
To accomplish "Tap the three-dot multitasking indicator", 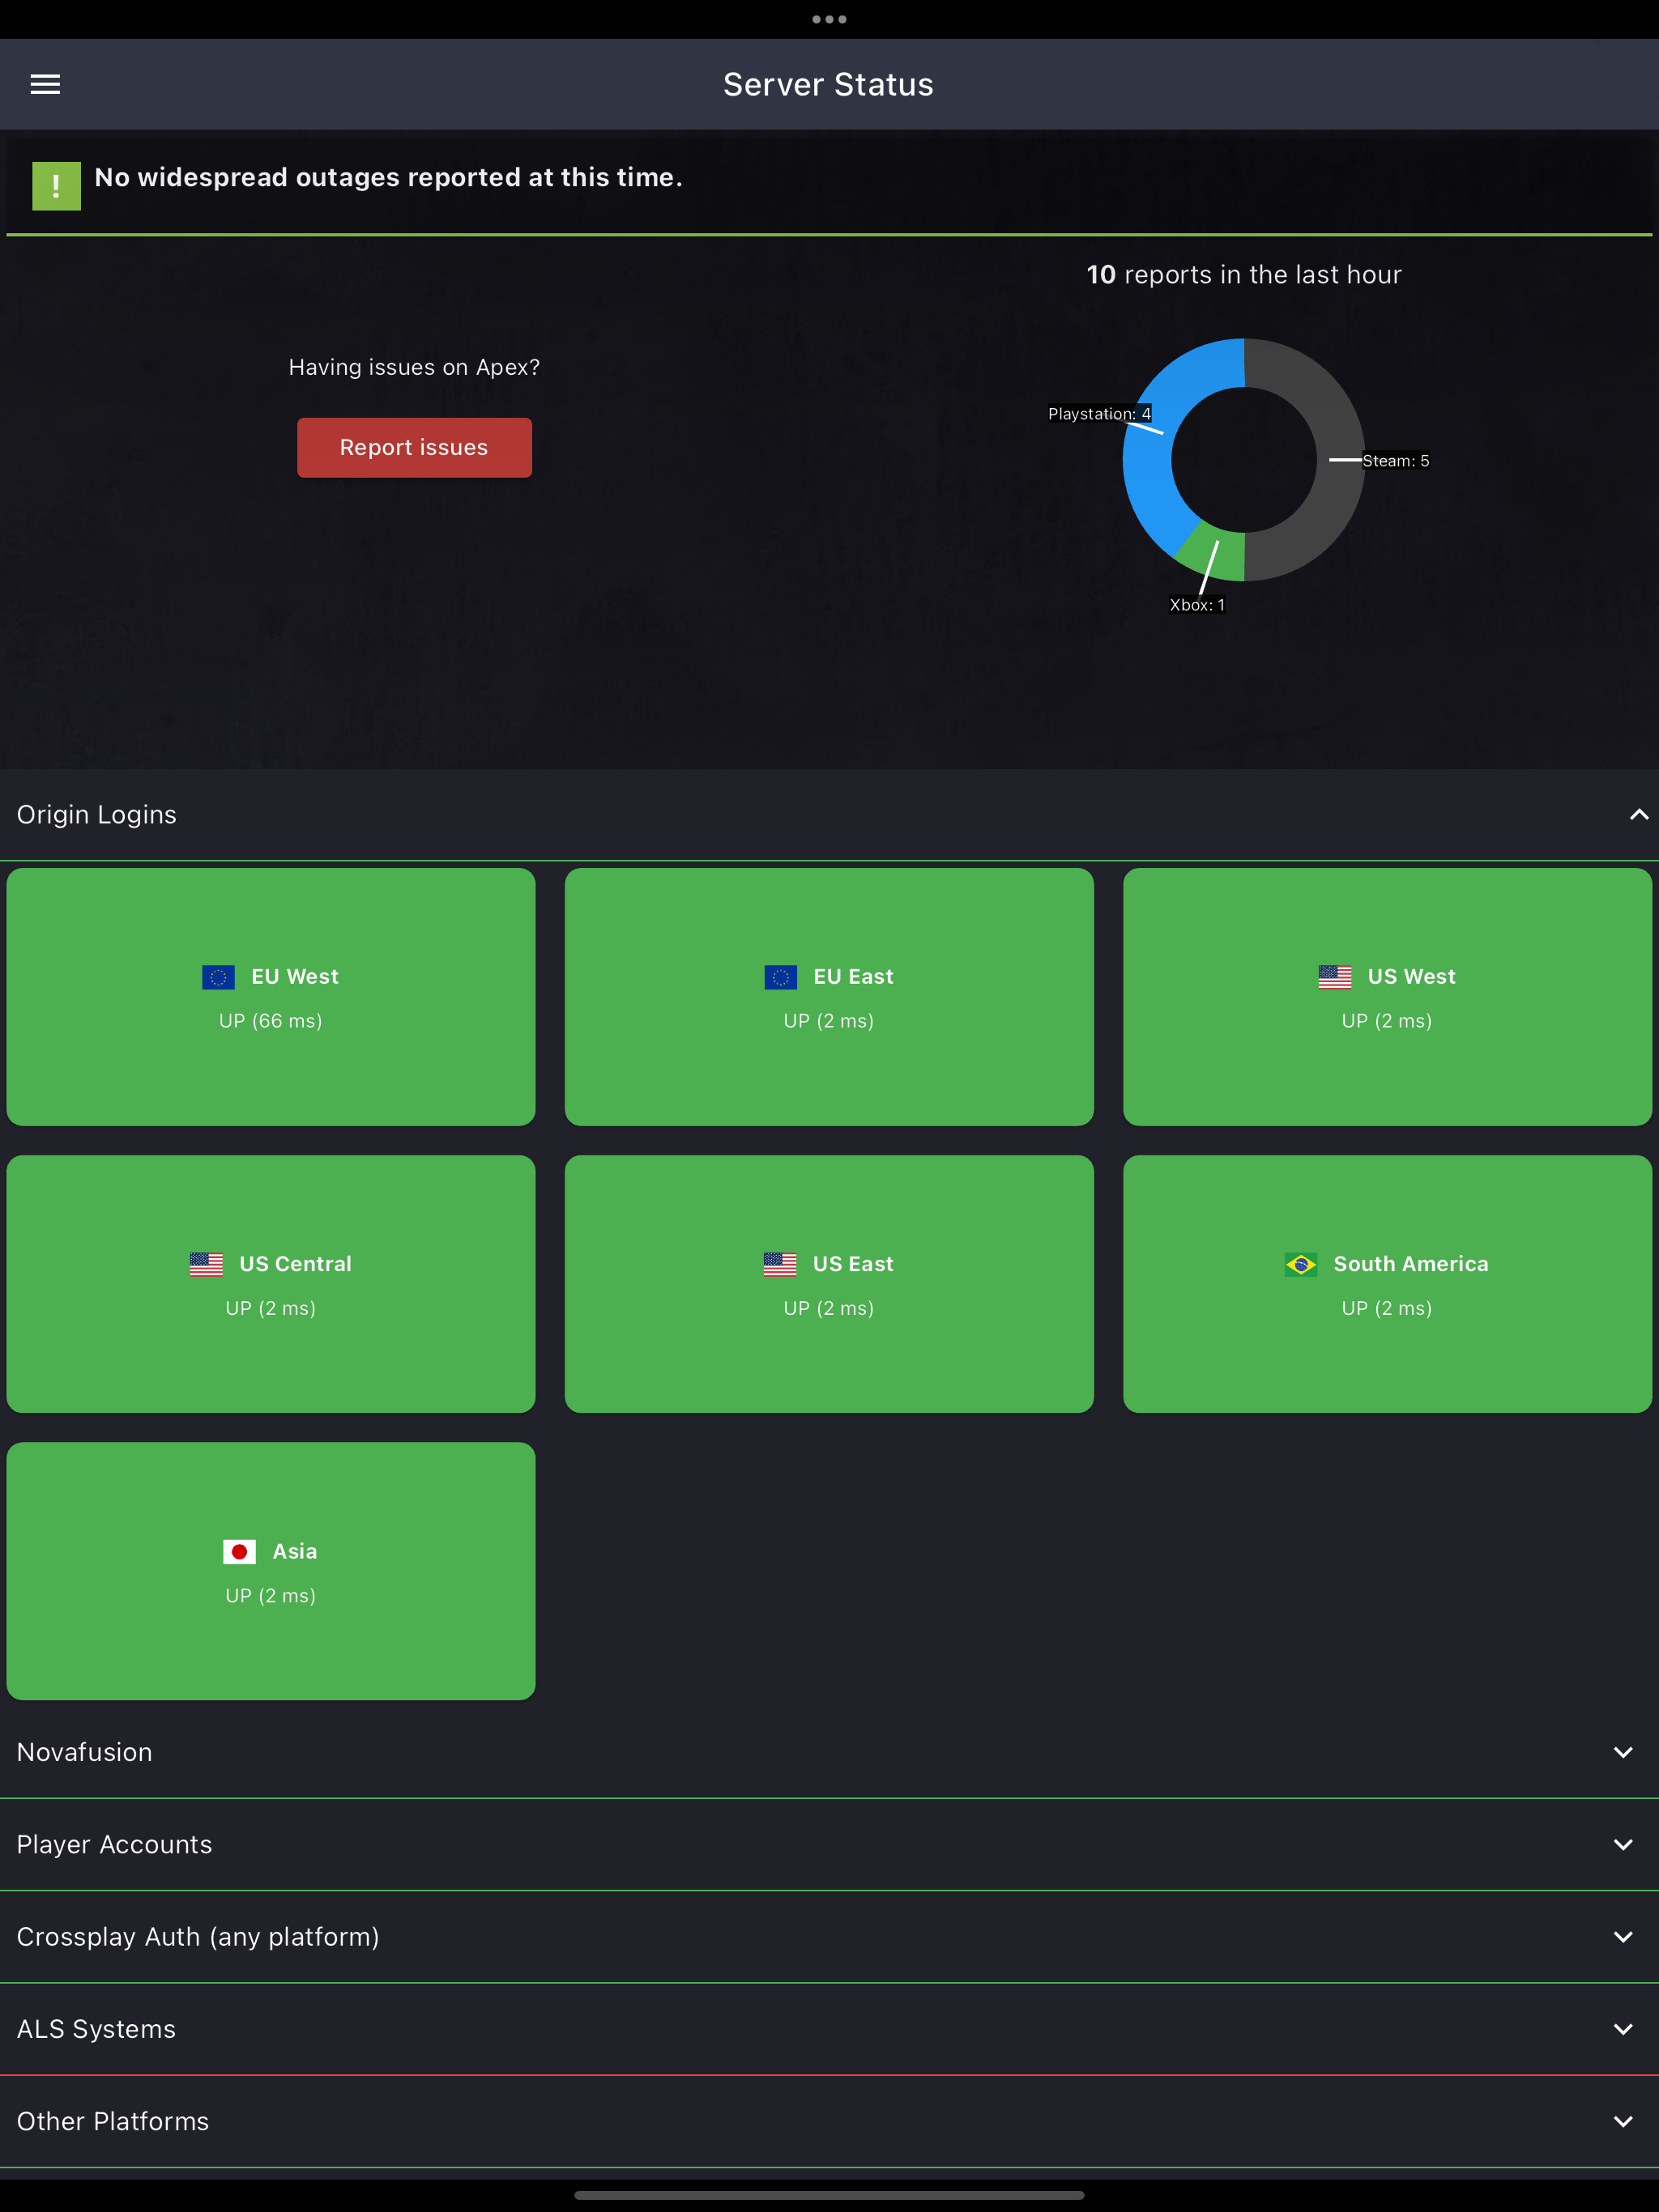I will [829, 19].
